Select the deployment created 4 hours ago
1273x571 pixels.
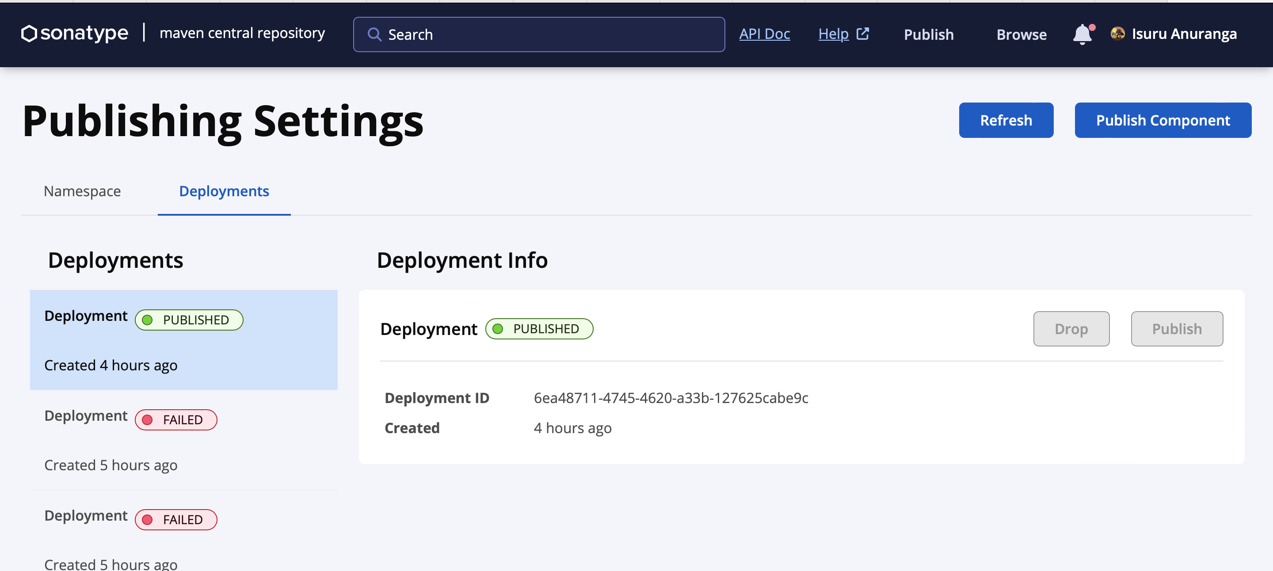[183, 340]
